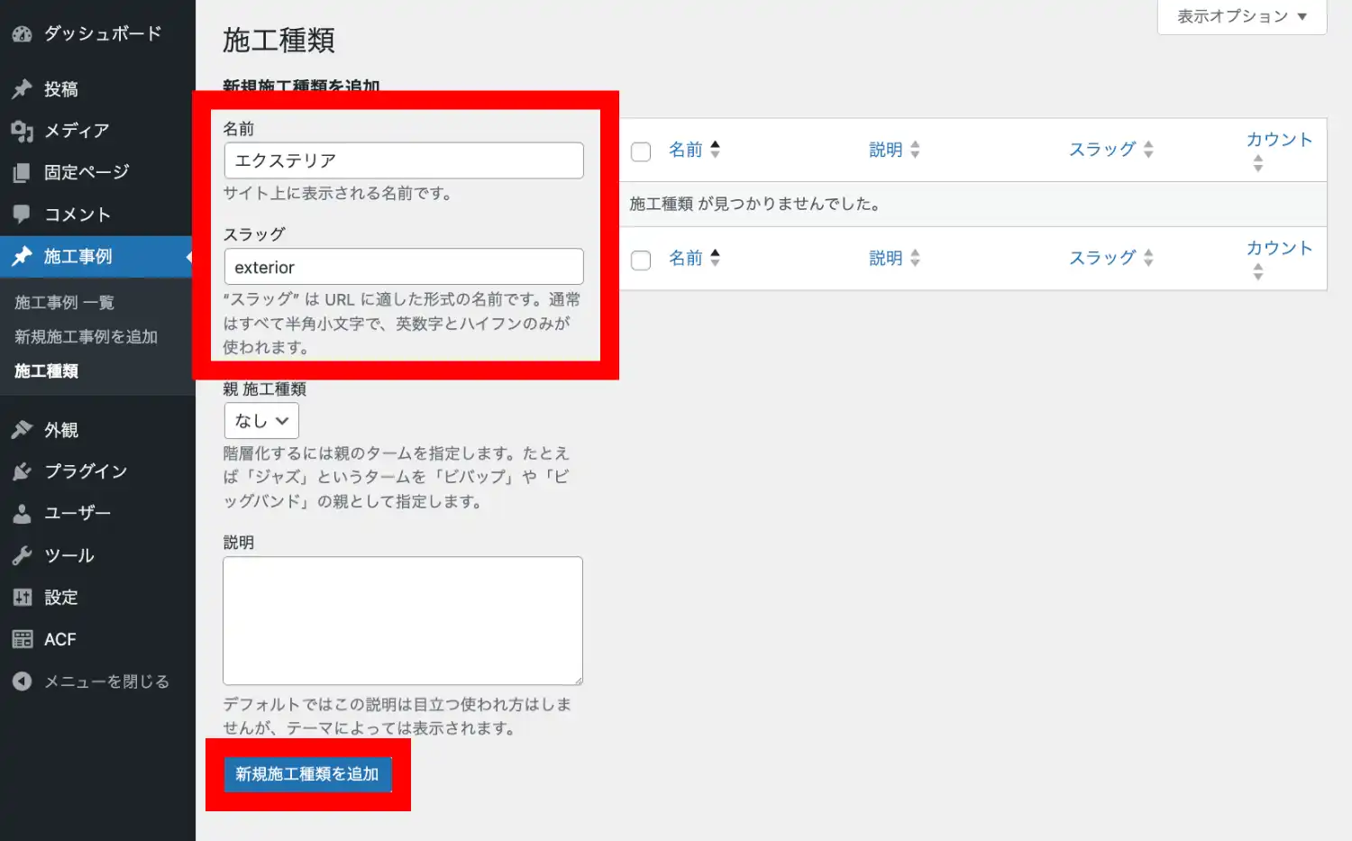
Task: Click スラッグ link in table footer
Action: pos(1102,258)
